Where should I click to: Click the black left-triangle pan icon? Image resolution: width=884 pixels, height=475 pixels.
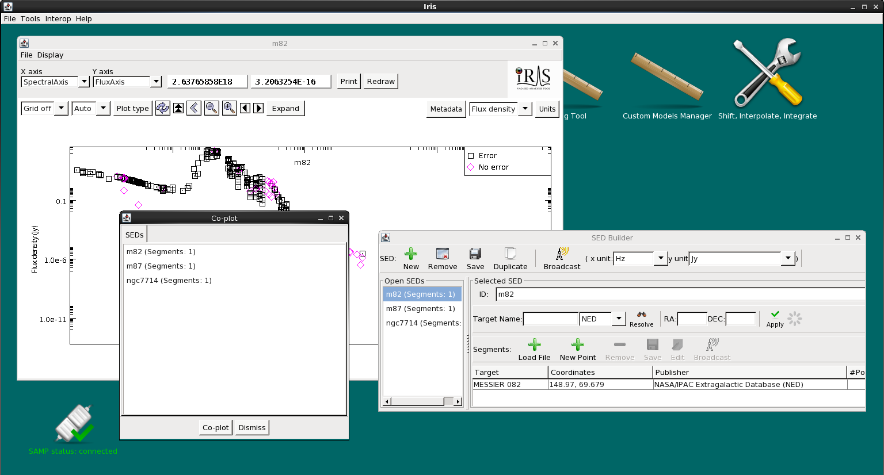(245, 108)
